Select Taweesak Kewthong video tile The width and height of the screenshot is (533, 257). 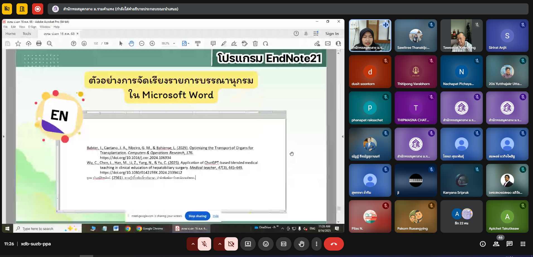pyautogui.click(x=462, y=35)
